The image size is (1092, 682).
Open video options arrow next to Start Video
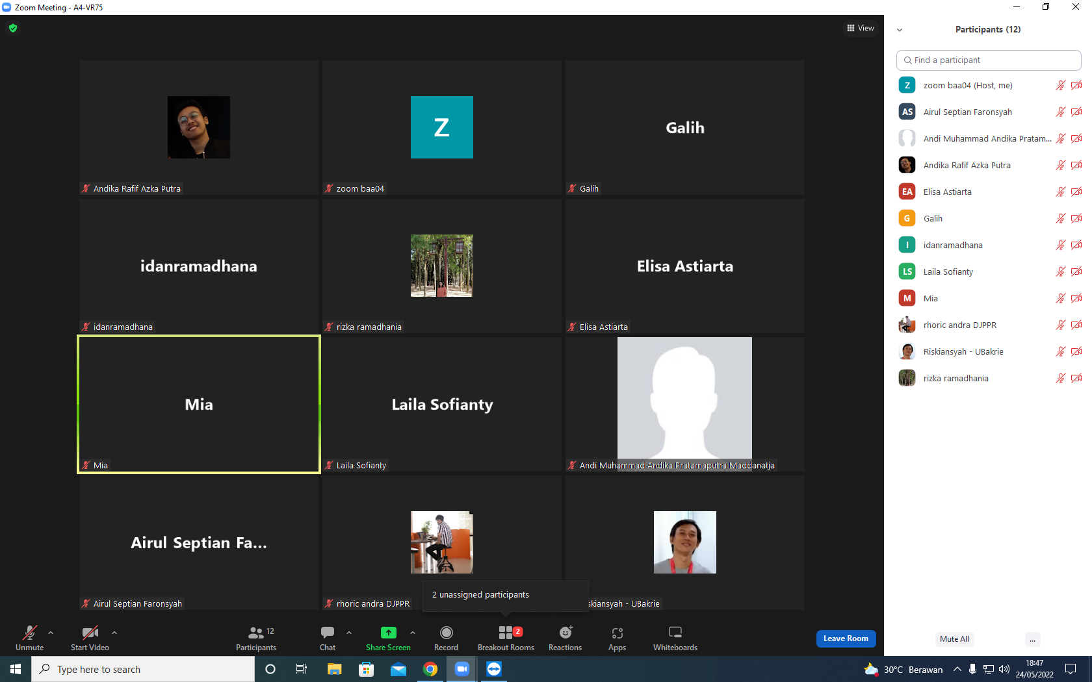(114, 633)
